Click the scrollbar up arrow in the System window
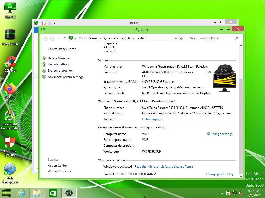 (x=241, y=46)
